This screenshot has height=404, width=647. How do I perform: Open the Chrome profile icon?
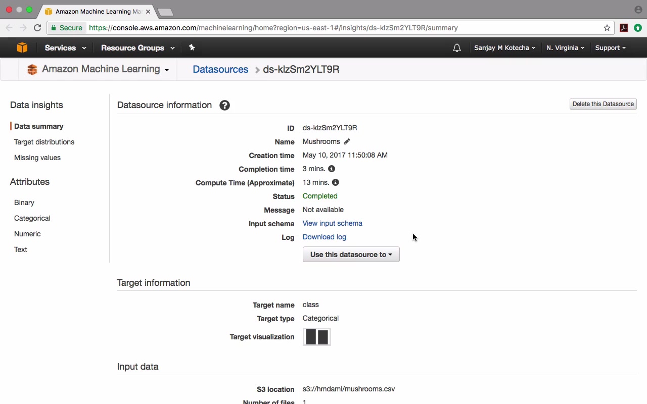638,10
